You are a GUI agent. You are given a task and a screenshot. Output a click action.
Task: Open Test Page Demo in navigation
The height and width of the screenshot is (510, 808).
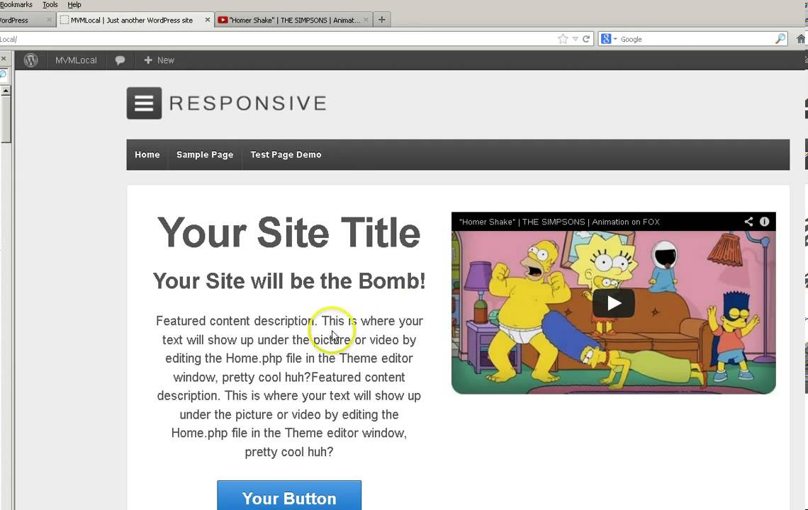pyautogui.click(x=286, y=154)
